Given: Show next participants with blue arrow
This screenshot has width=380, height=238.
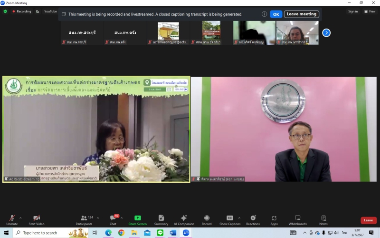Looking at the screenshot, I should point(326,33).
